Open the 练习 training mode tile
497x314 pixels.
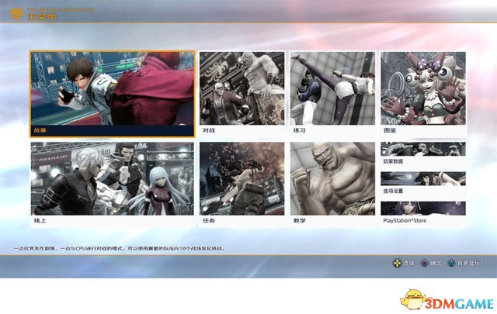click(332, 94)
